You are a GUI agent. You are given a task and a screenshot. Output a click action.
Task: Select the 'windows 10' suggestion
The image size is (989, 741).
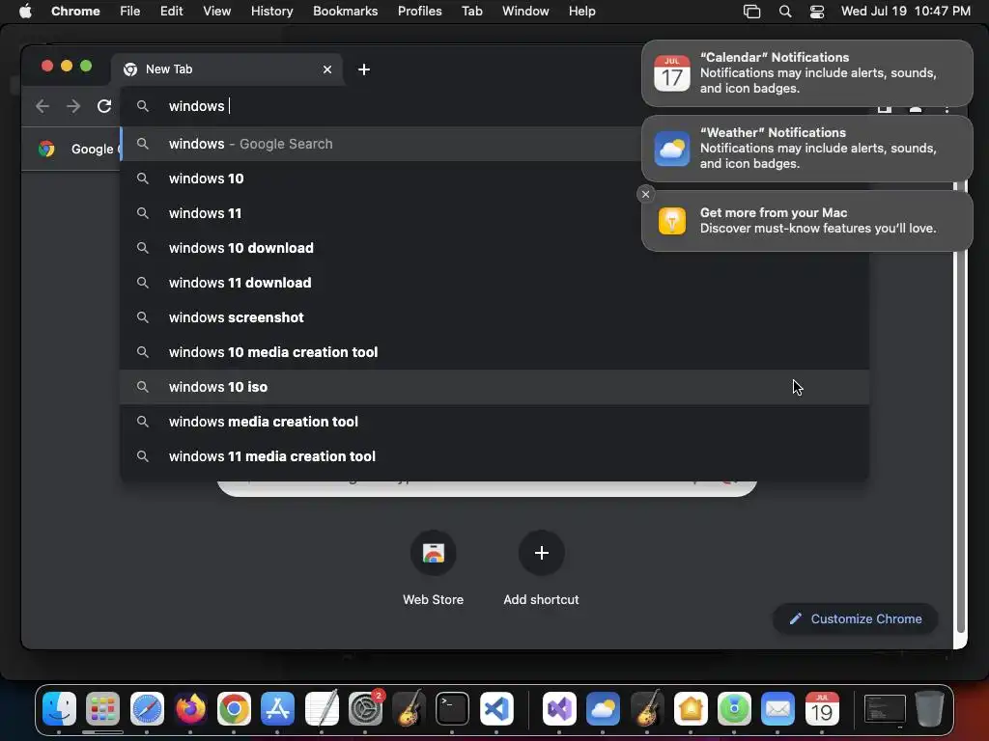(x=494, y=178)
